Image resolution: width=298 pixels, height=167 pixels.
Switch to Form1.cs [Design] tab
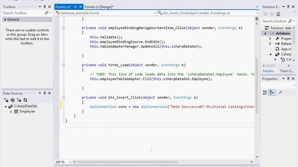tap(99, 7)
